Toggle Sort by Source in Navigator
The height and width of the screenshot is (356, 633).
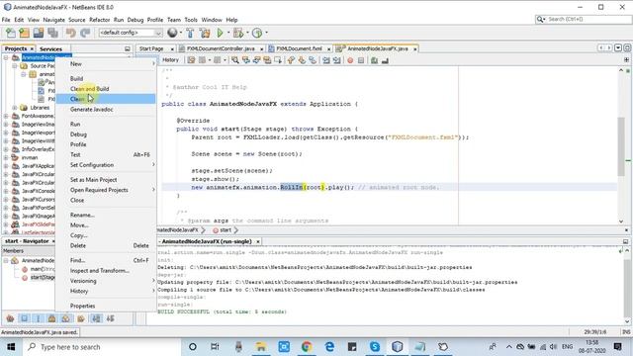tap(110, 318)
